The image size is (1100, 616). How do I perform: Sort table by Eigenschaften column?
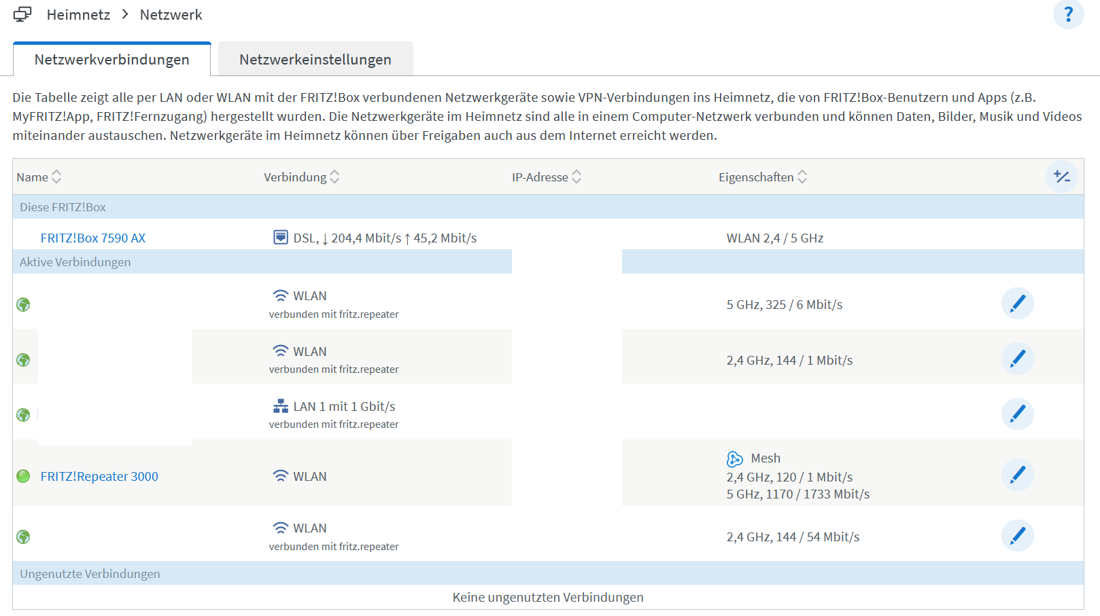763,177
